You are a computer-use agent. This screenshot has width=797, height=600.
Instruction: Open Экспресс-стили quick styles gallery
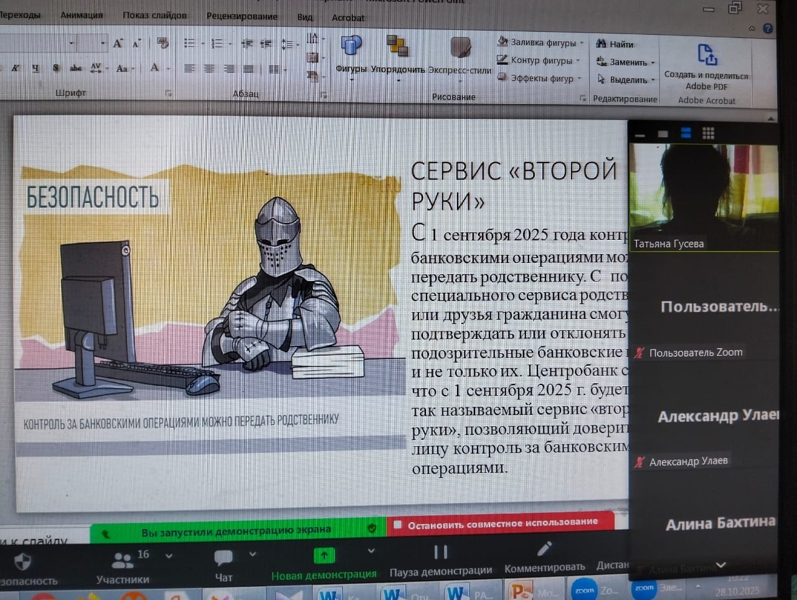click(460, 49)
